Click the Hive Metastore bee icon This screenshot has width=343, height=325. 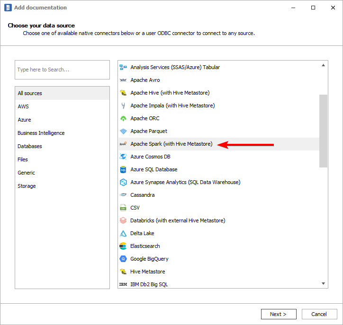coord(123,272)
